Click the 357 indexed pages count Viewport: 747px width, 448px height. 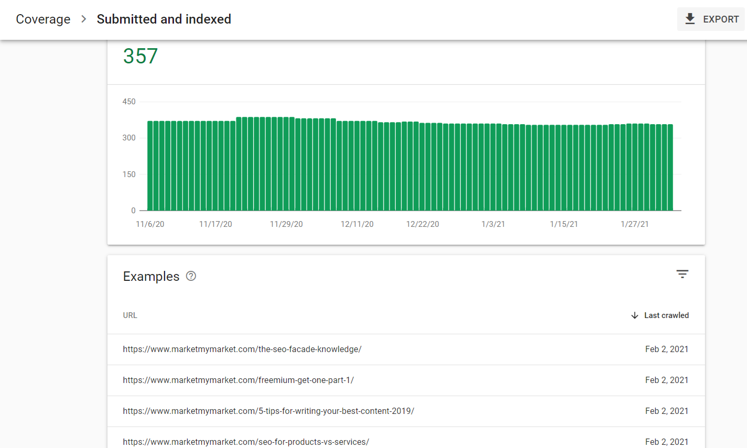[140, 57]
